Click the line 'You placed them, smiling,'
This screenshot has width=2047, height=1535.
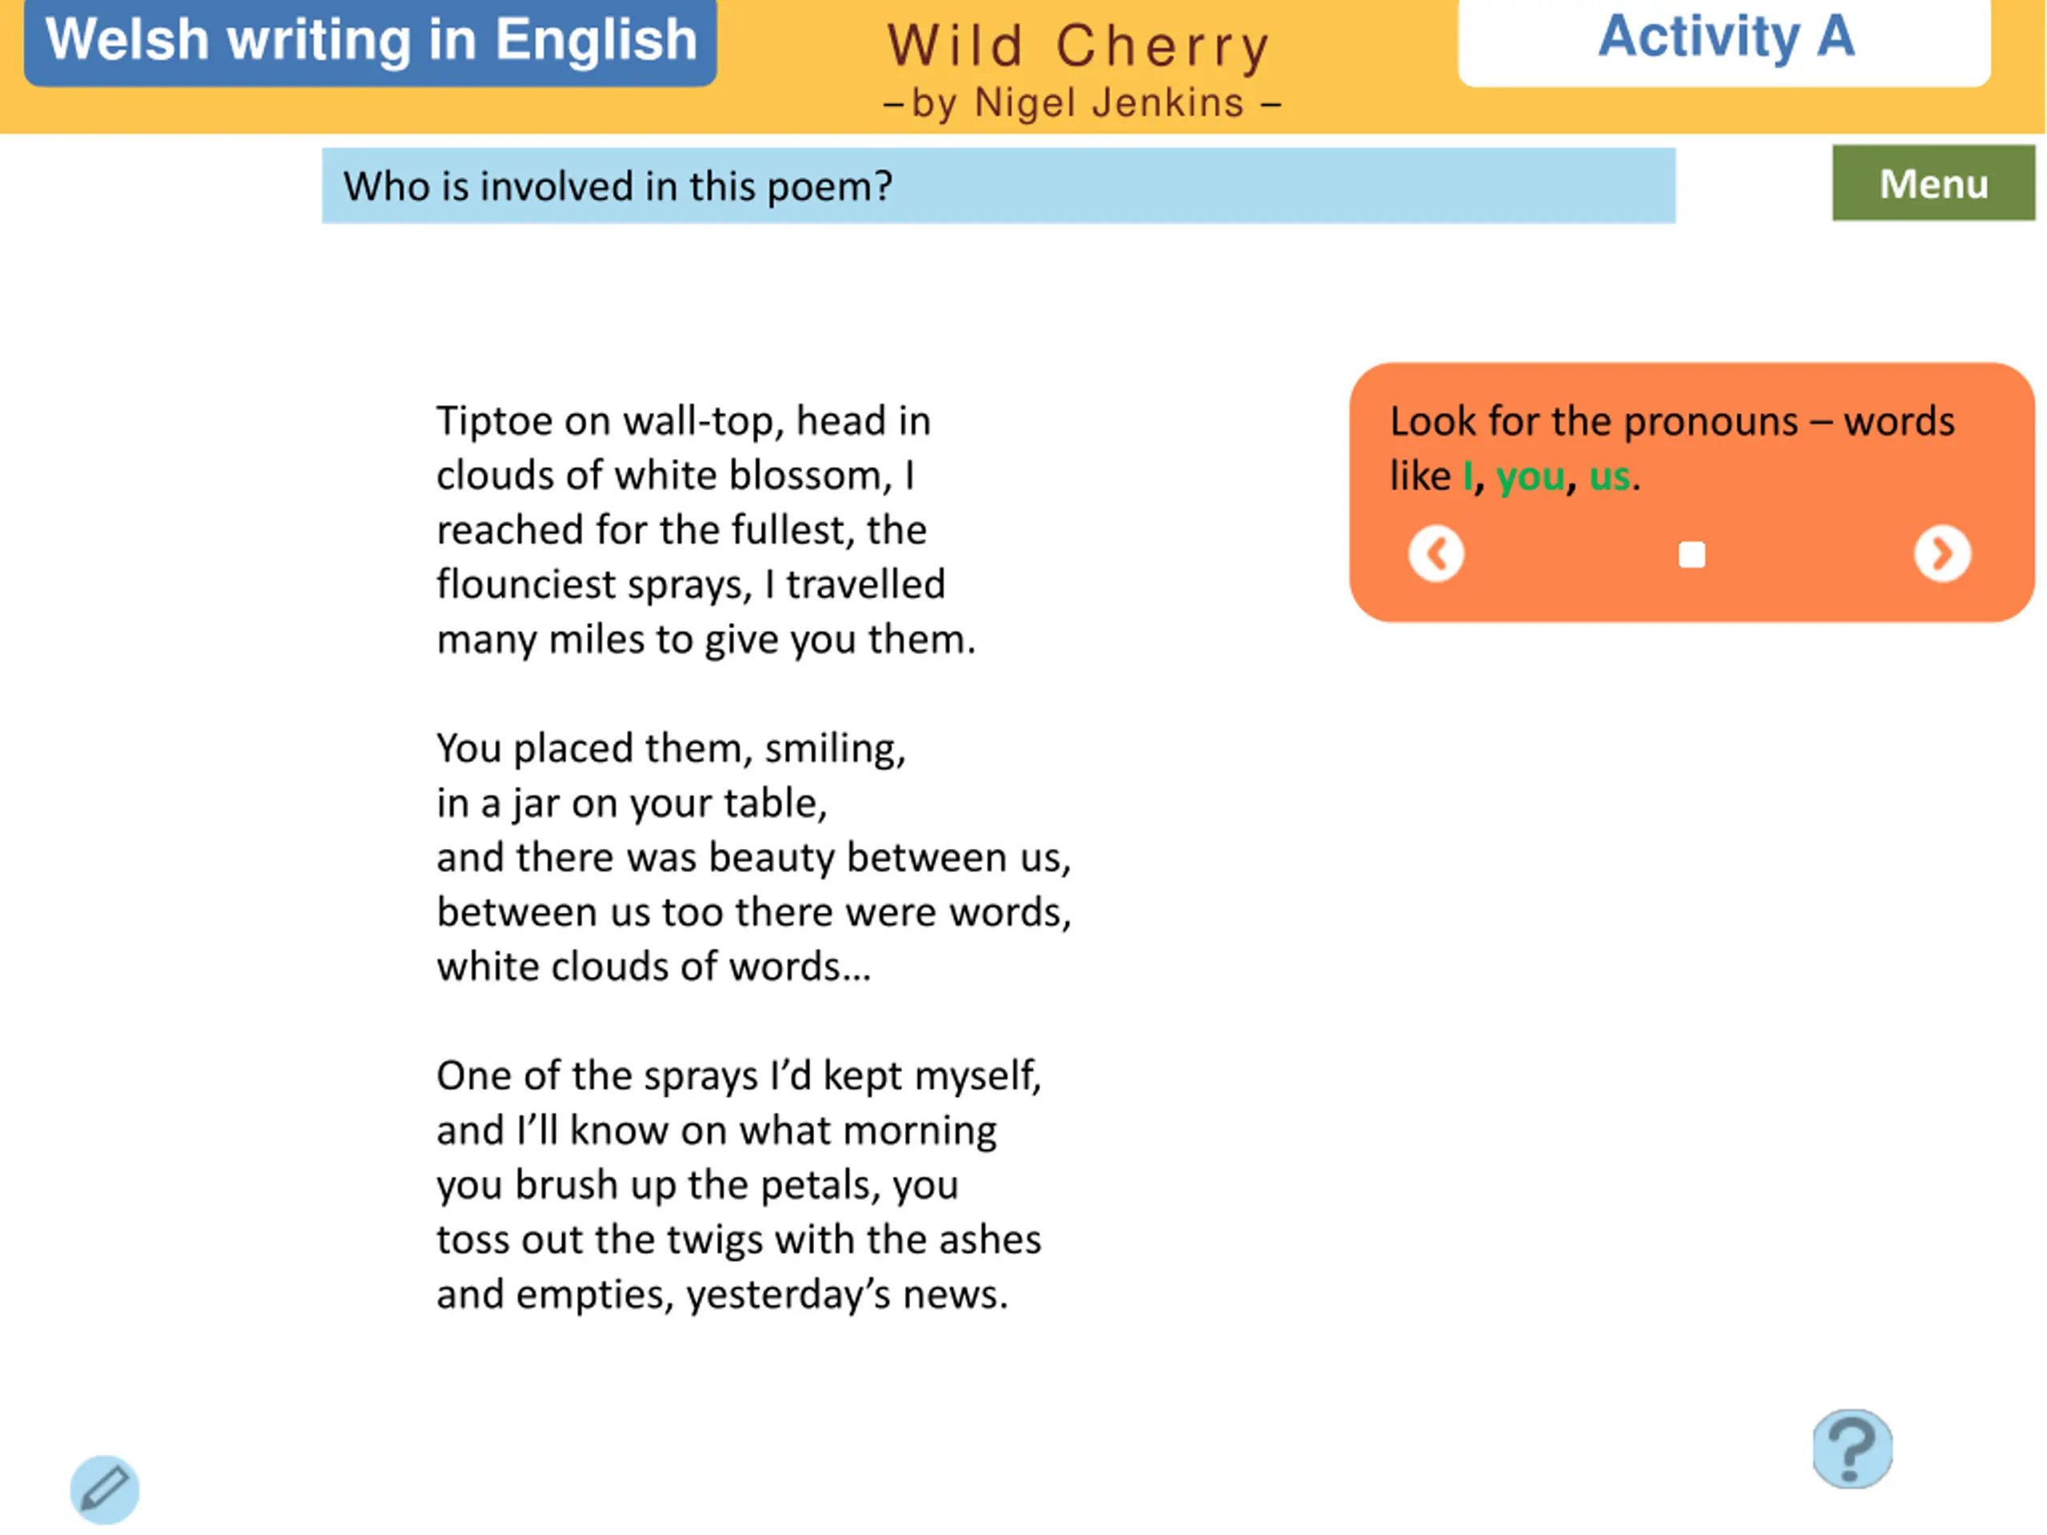coord(671,748)
